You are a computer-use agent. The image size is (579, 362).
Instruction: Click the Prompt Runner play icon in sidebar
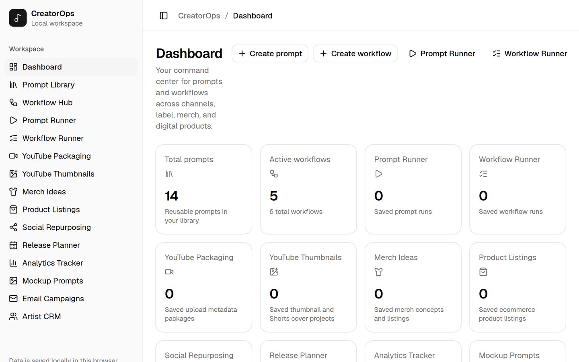click(13, 120)
